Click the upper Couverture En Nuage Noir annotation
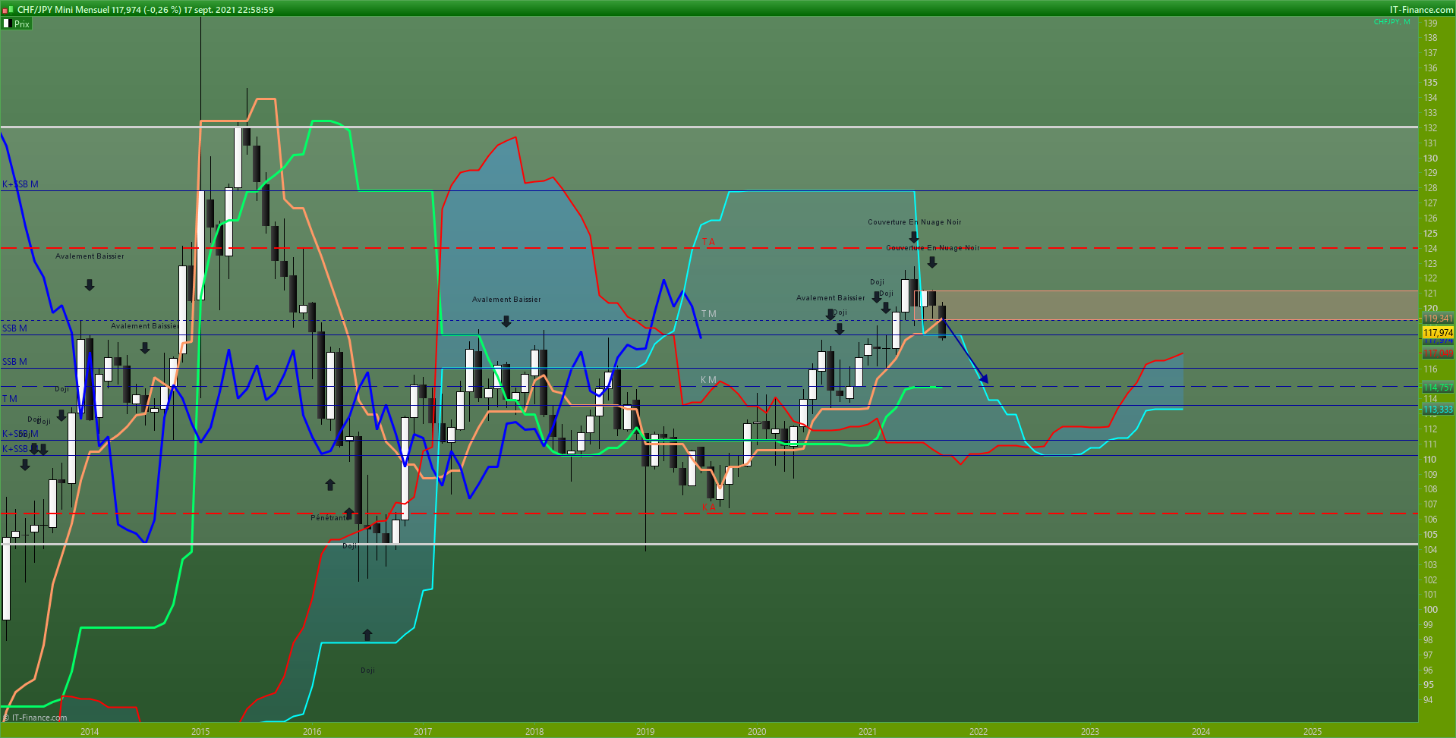The image size is (1456, 738). [x=915, y=222]
